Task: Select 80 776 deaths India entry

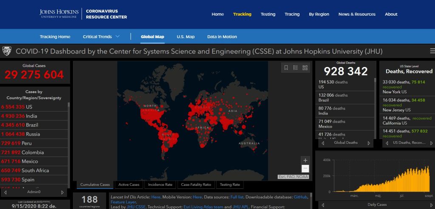Action: coord(345,111)
